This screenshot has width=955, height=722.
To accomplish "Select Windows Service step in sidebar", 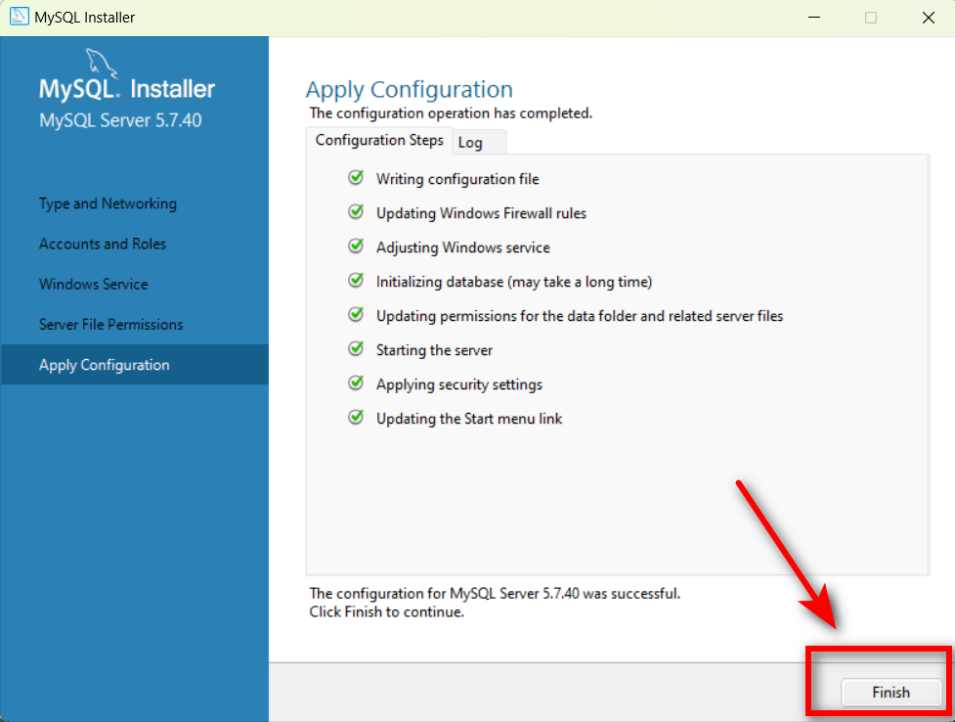I will [x=93, y=284].
